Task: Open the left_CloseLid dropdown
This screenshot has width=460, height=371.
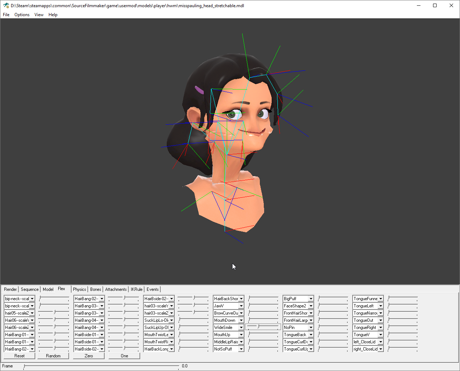Action: pos(381,342)
